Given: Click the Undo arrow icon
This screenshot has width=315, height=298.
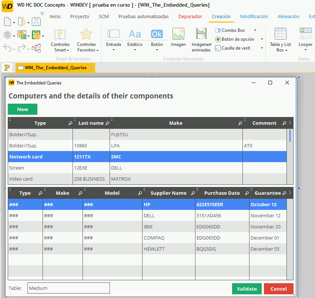Looking at the screenshot, I should tap(8, 48).
